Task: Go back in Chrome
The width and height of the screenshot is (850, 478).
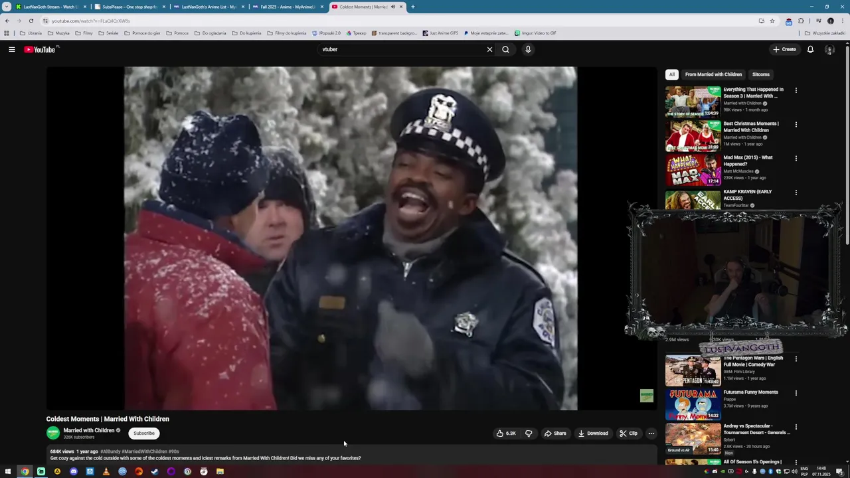Action: pyautogui.click(x=7, y=21)
